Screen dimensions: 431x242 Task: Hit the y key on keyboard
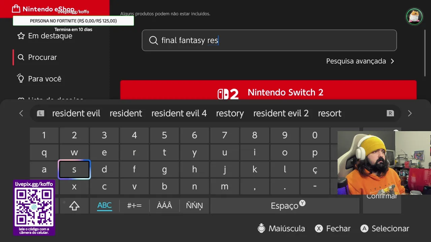click(194, 153)
